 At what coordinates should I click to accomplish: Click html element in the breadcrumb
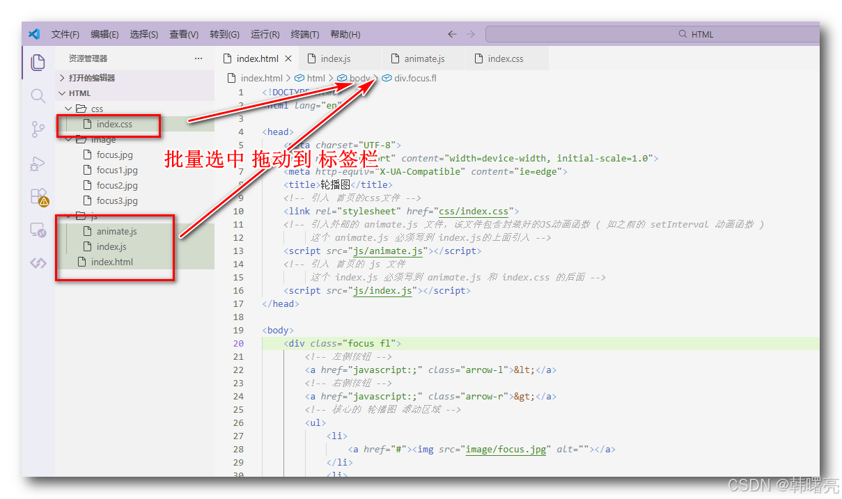click(x=316, y=78)
